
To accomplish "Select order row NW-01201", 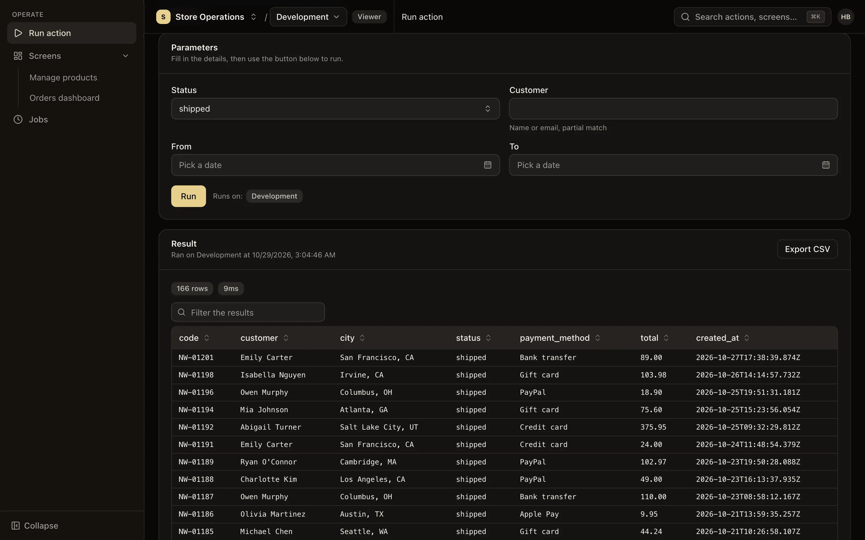I will pos(504,358).
